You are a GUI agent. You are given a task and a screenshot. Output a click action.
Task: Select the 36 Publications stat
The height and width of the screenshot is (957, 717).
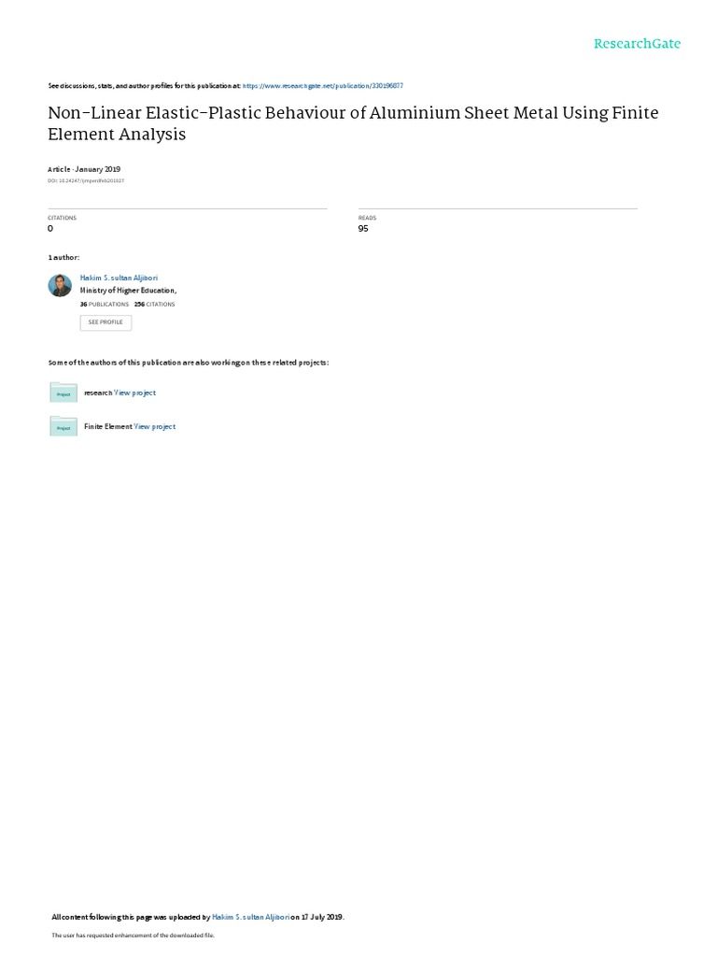105,304
